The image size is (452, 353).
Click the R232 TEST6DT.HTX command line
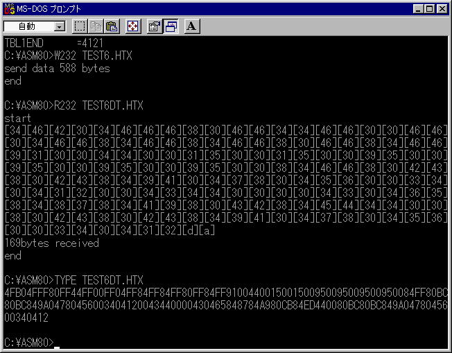pos(73,106)
